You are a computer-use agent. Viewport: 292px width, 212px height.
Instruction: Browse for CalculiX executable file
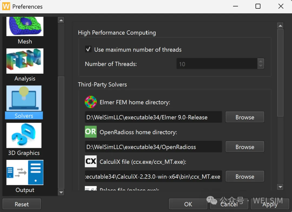tap(245, 176)
